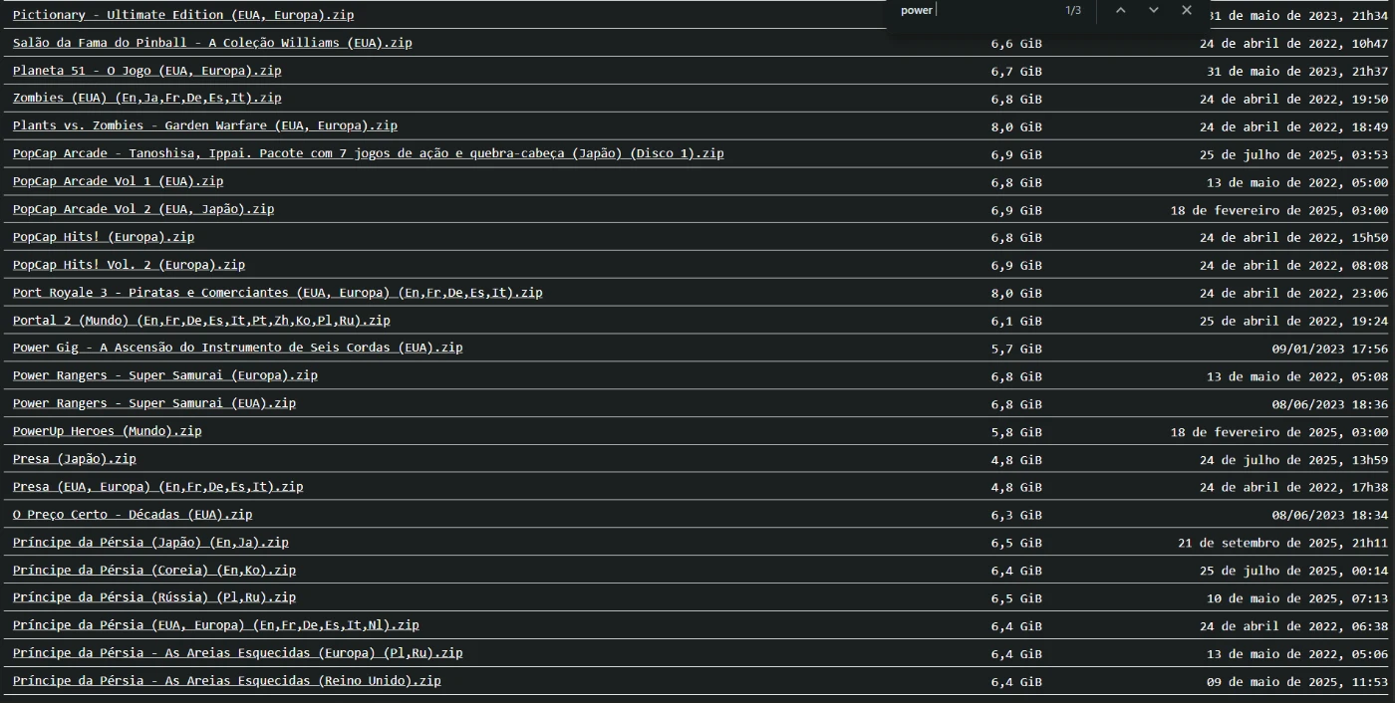Click Portal 2 (Mundo) zip link
Viewport: 1395px width, 703px height.
(201, 321)
